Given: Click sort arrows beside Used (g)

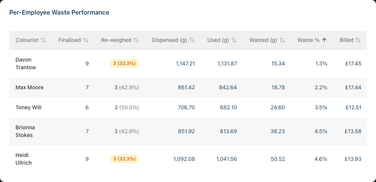Looking at the screenshot, I should click(234, 40).
